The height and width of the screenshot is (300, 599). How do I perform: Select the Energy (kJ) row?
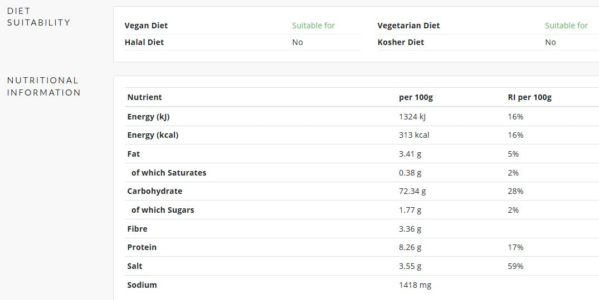362,117
